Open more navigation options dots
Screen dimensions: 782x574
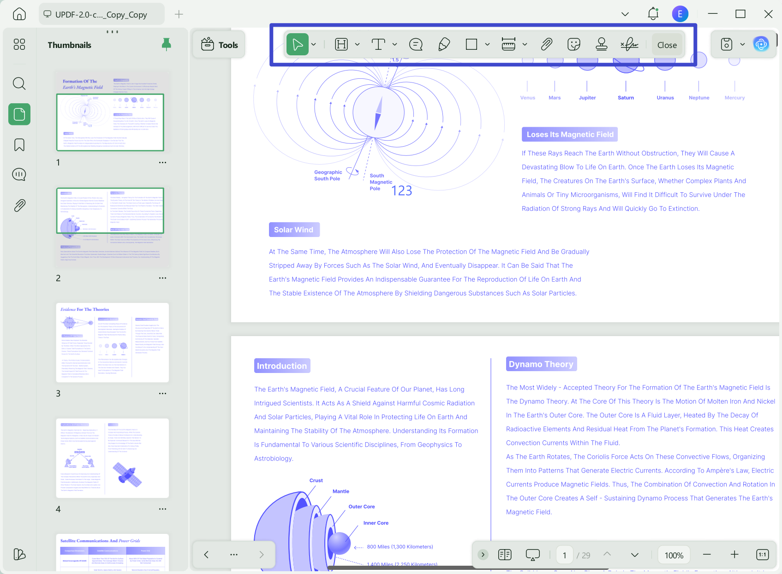[x=234, y=555]
